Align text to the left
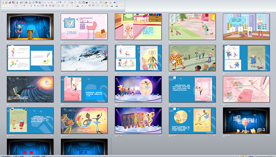276x157 pixels. coord(43,5)
